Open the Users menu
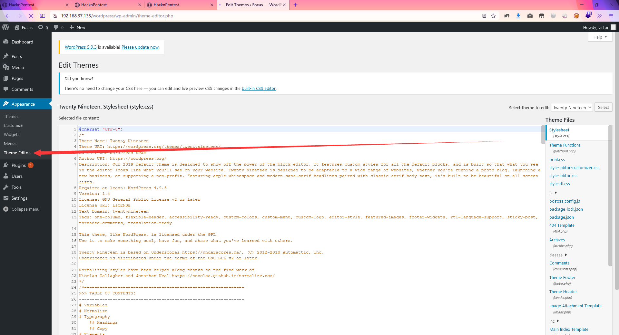 [26, 176]
